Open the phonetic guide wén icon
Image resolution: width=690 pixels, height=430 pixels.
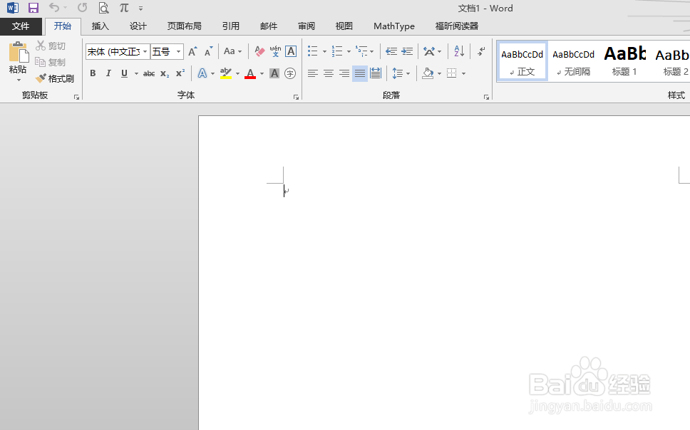(275, 51)
